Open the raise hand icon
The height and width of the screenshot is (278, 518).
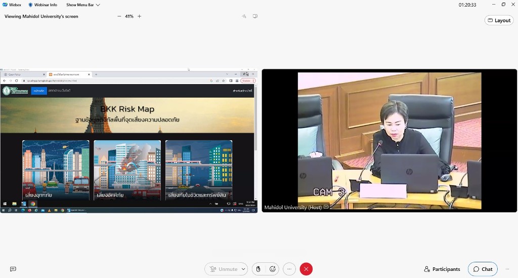[x=258, y=269]
